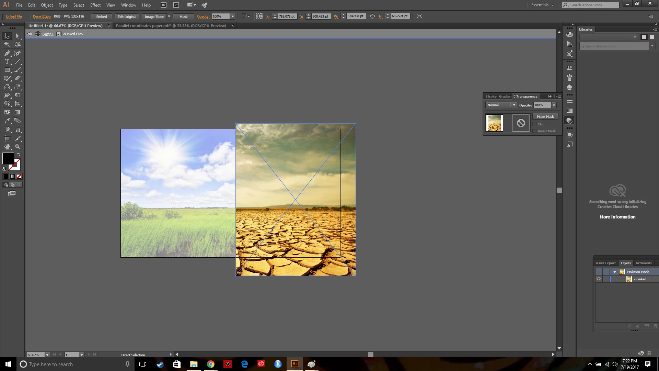Click the exit isolation mode back arrow

tap(30, 34)
